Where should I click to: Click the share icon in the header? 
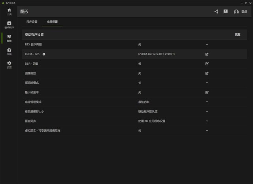click(216, 11)
